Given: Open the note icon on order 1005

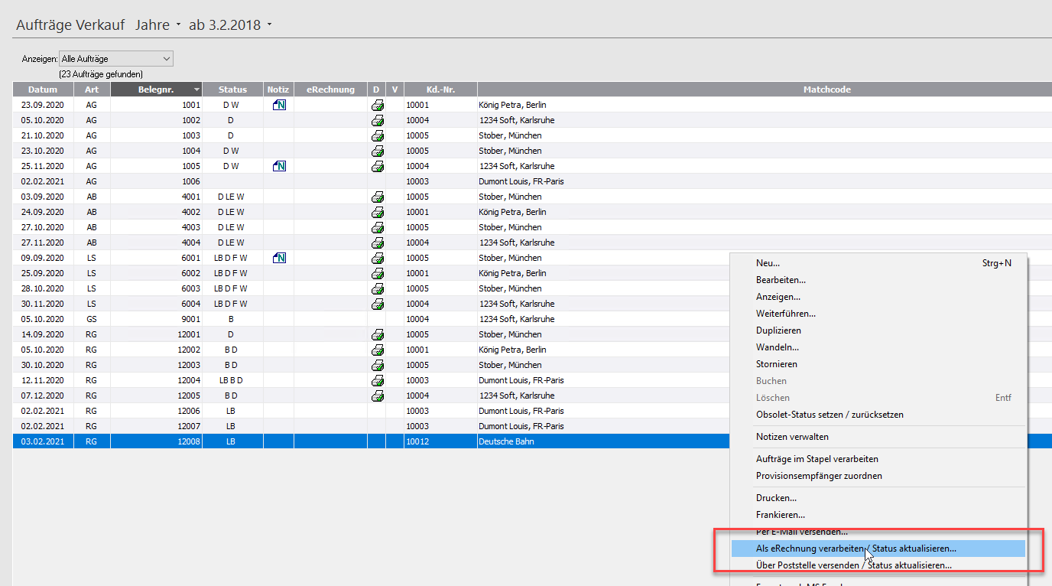Looking at the screenshot, I should click(279, 166).
